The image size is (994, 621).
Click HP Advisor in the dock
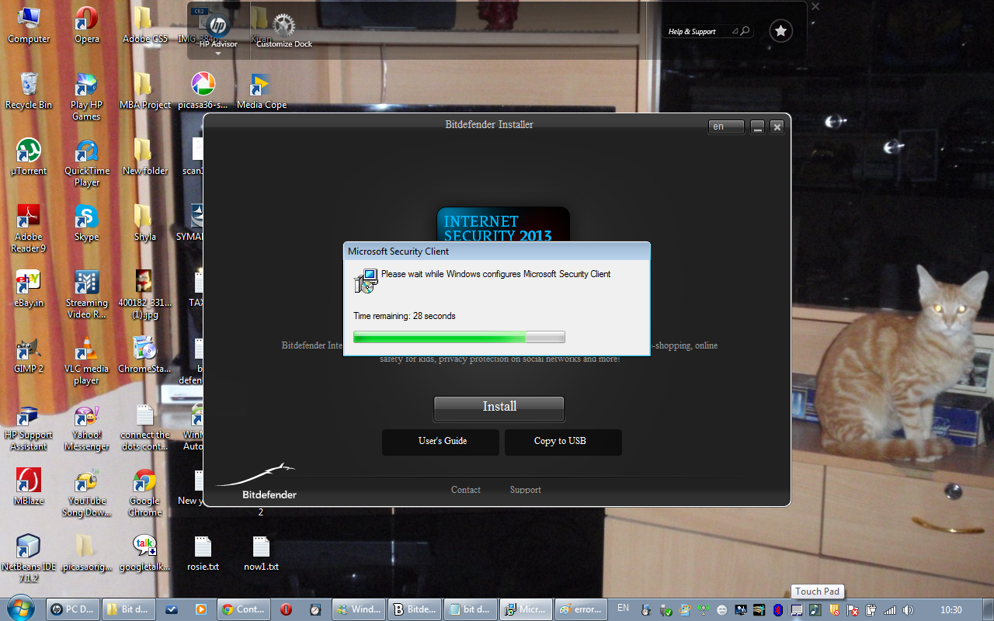[218, 31]
